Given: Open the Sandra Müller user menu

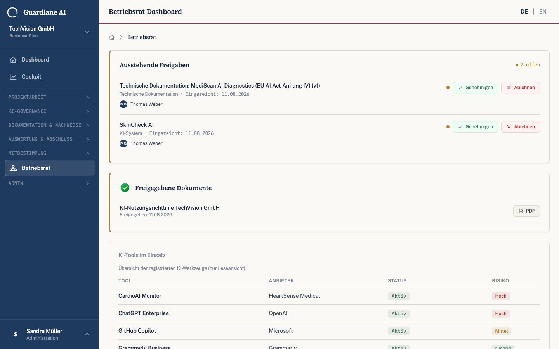Looking at the screenshot, I should pos(50,334).
